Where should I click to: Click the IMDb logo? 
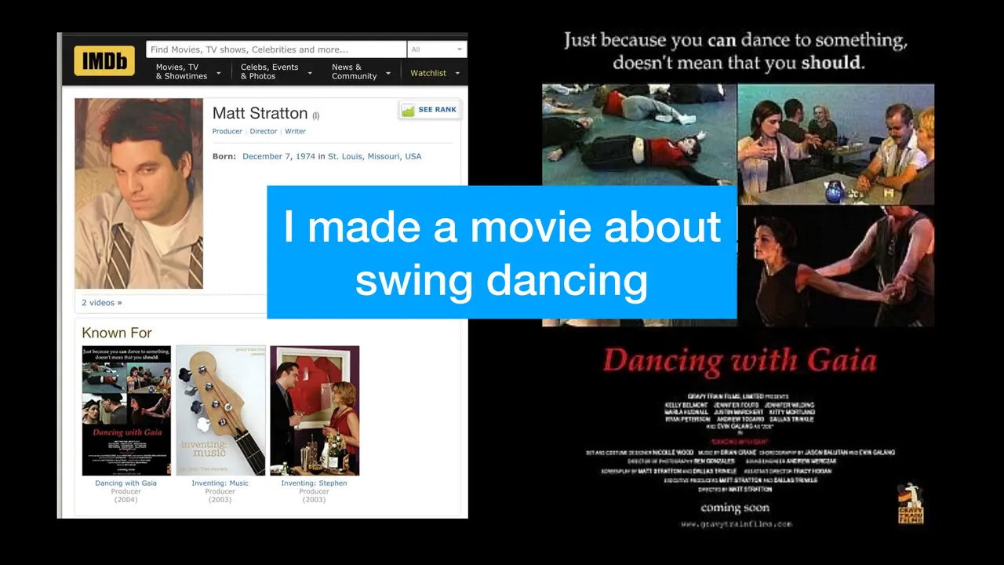point(104,61)
